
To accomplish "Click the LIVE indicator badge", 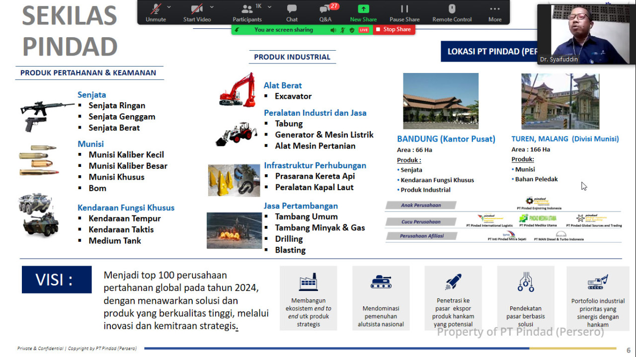I will [364, 30].
